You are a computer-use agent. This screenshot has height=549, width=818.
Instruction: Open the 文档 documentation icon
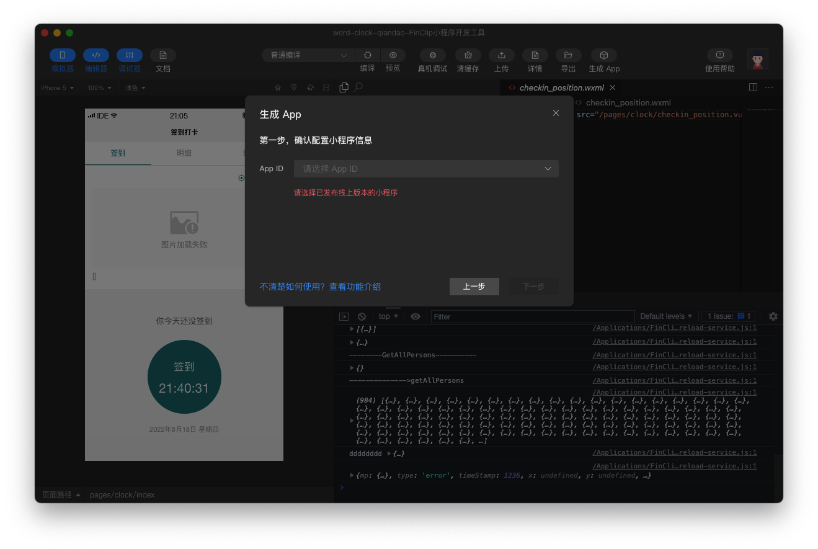163,55
